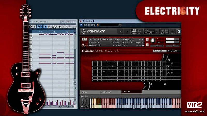Click note grid scroll down arrow
Image resolution: width=207 pixels, height=116 pixels.
click(x=75, y=83)
